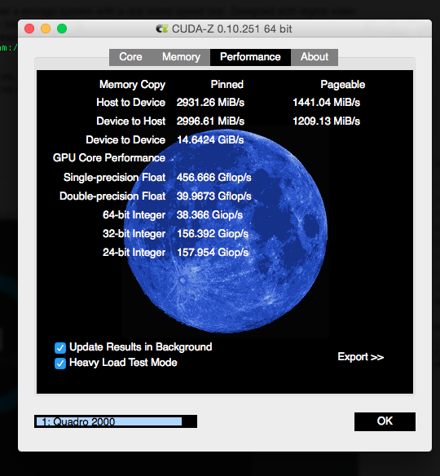440x476 pixels.
Task: Click the Export >> button
Action: tap(361, 357)
